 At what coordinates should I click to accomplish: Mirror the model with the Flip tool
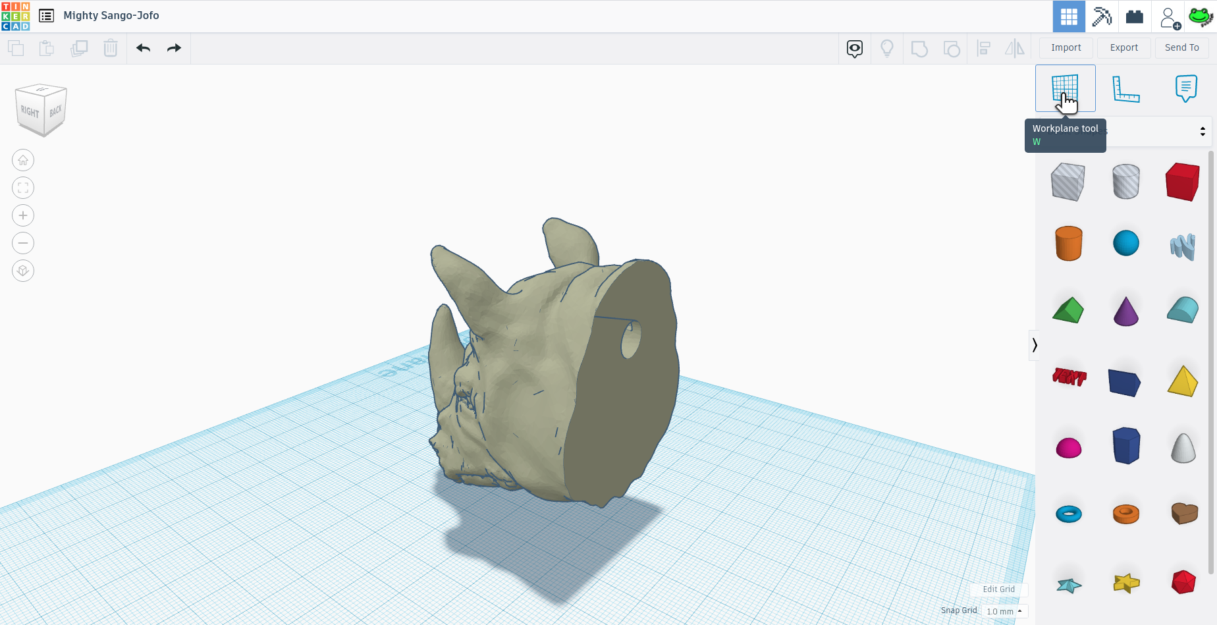tap(1015, 48)
